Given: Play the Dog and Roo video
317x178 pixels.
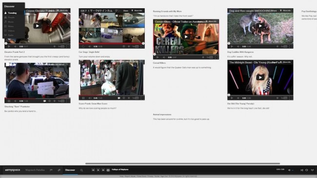Looking at the screenshot, I should [x=260, y=26].
